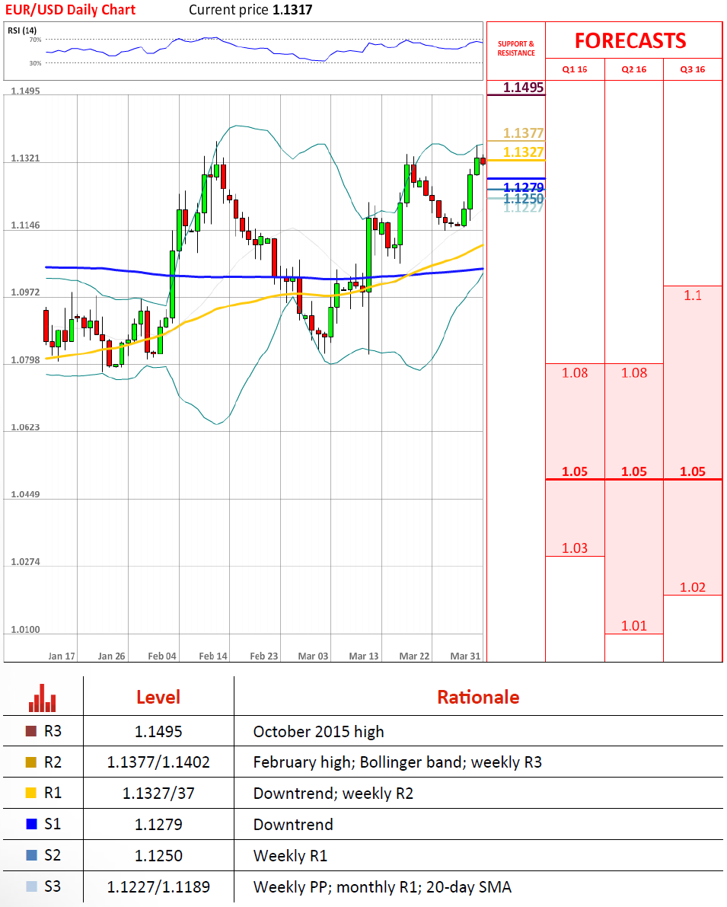Image resolution: width=727 pixels, height=907 pixels.
Task: Click the RSI 30% threshold label
Action: coord(35,63)
